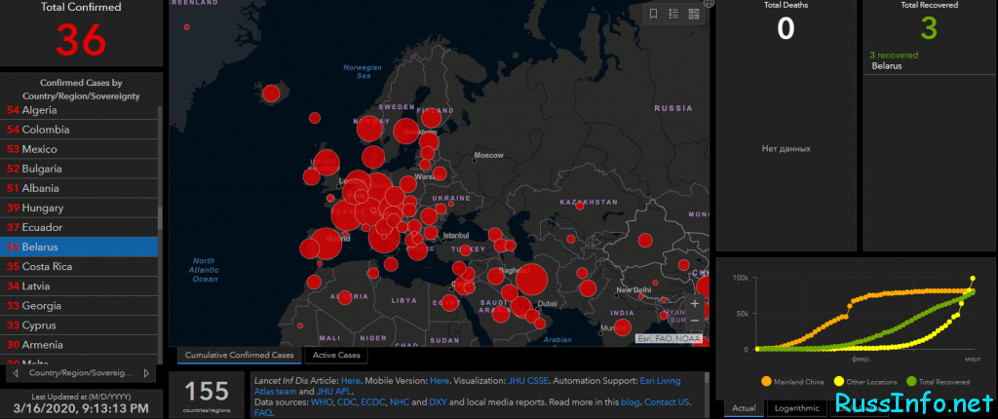The image size is (998, 419).
Task: Select highlighted Belarus row in the list
Action: tap(79, 248)
